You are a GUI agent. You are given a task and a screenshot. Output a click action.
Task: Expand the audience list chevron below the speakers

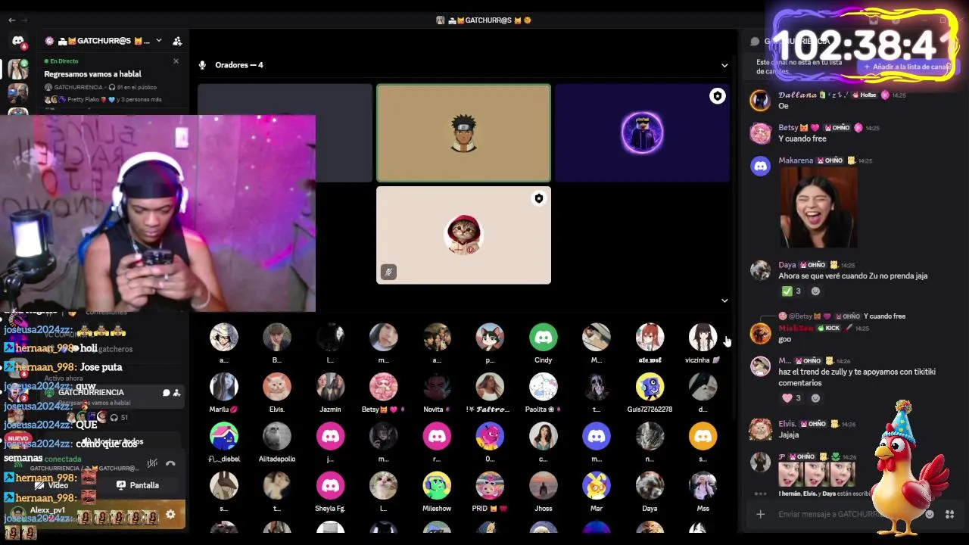tap(724, 301)
